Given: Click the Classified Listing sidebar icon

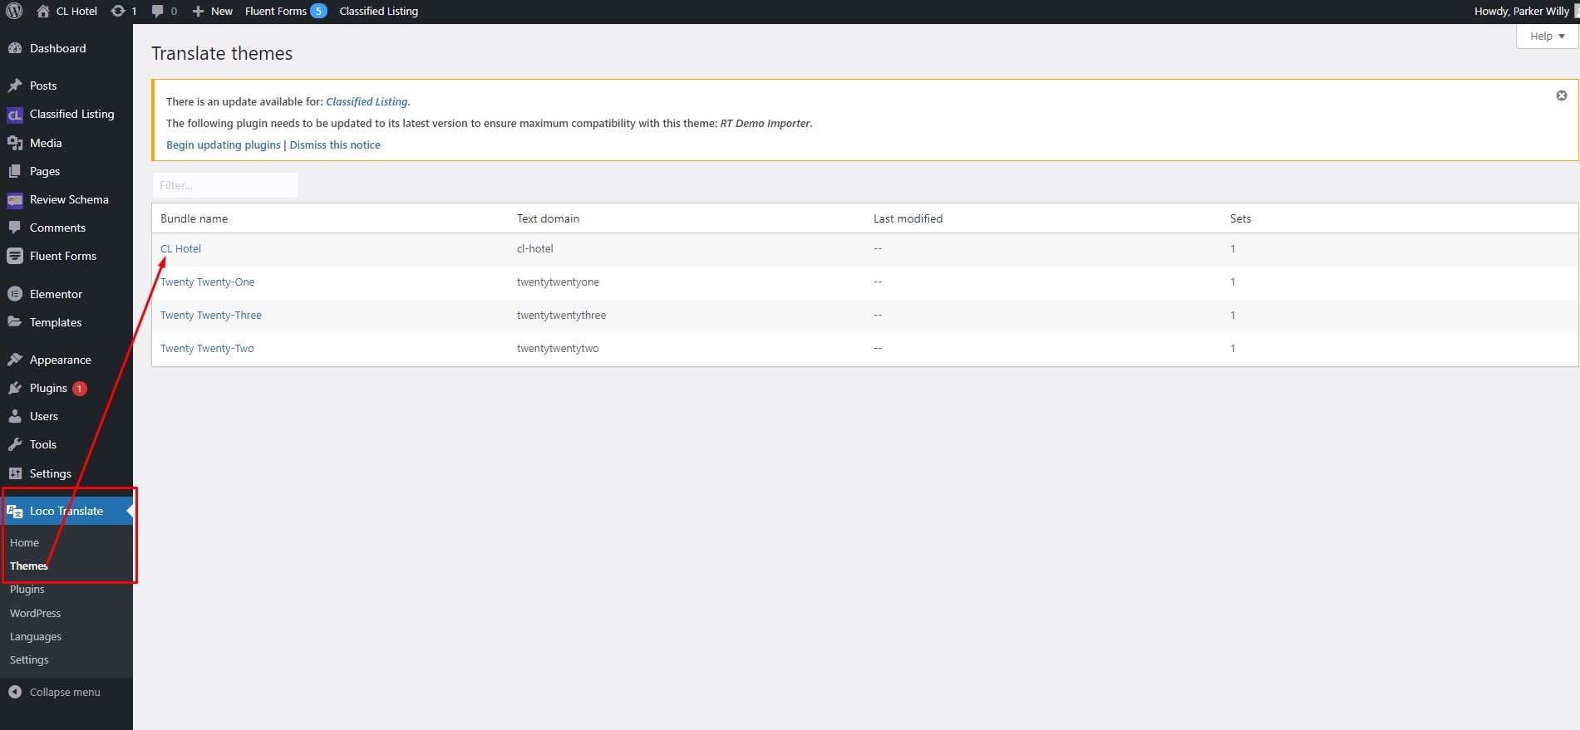Looking at the screenshot, I should [15, 115].
